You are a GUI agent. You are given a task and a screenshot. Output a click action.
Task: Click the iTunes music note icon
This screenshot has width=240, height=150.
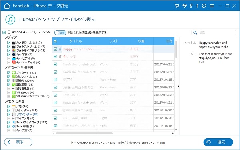click(10, 19)
